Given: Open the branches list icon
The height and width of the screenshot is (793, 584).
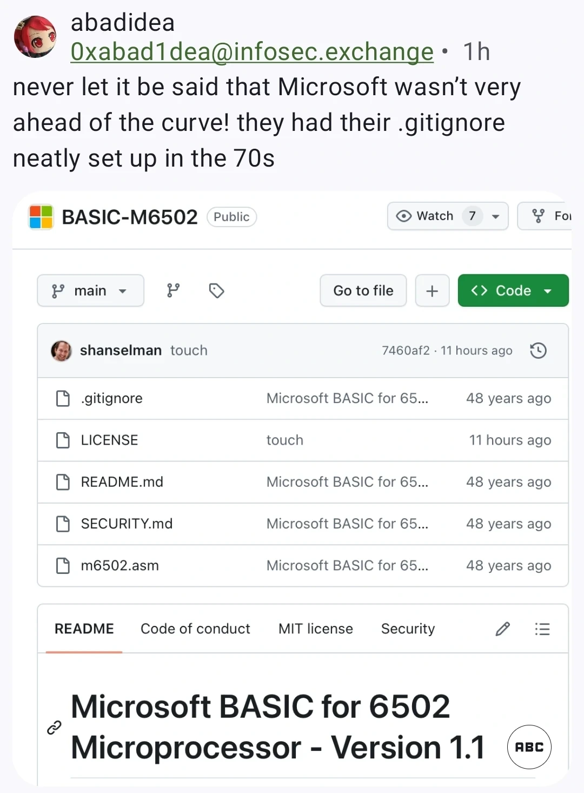Looking at the screenshot, I should [x=173, y=290].
